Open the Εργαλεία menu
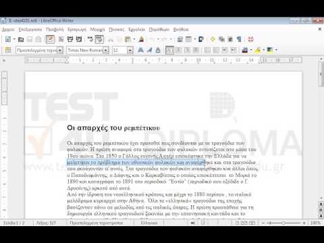 pos(136,30)
